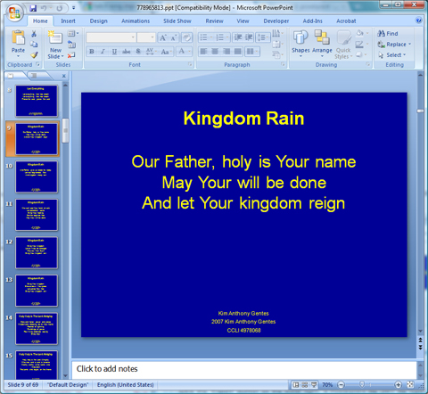
Task: Click the Paste clipboard icon
Action: pyautogui.click(x=18, y=38)
